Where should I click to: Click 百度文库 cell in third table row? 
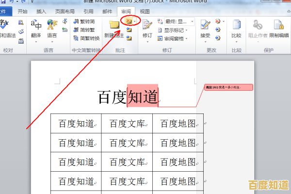127,162
